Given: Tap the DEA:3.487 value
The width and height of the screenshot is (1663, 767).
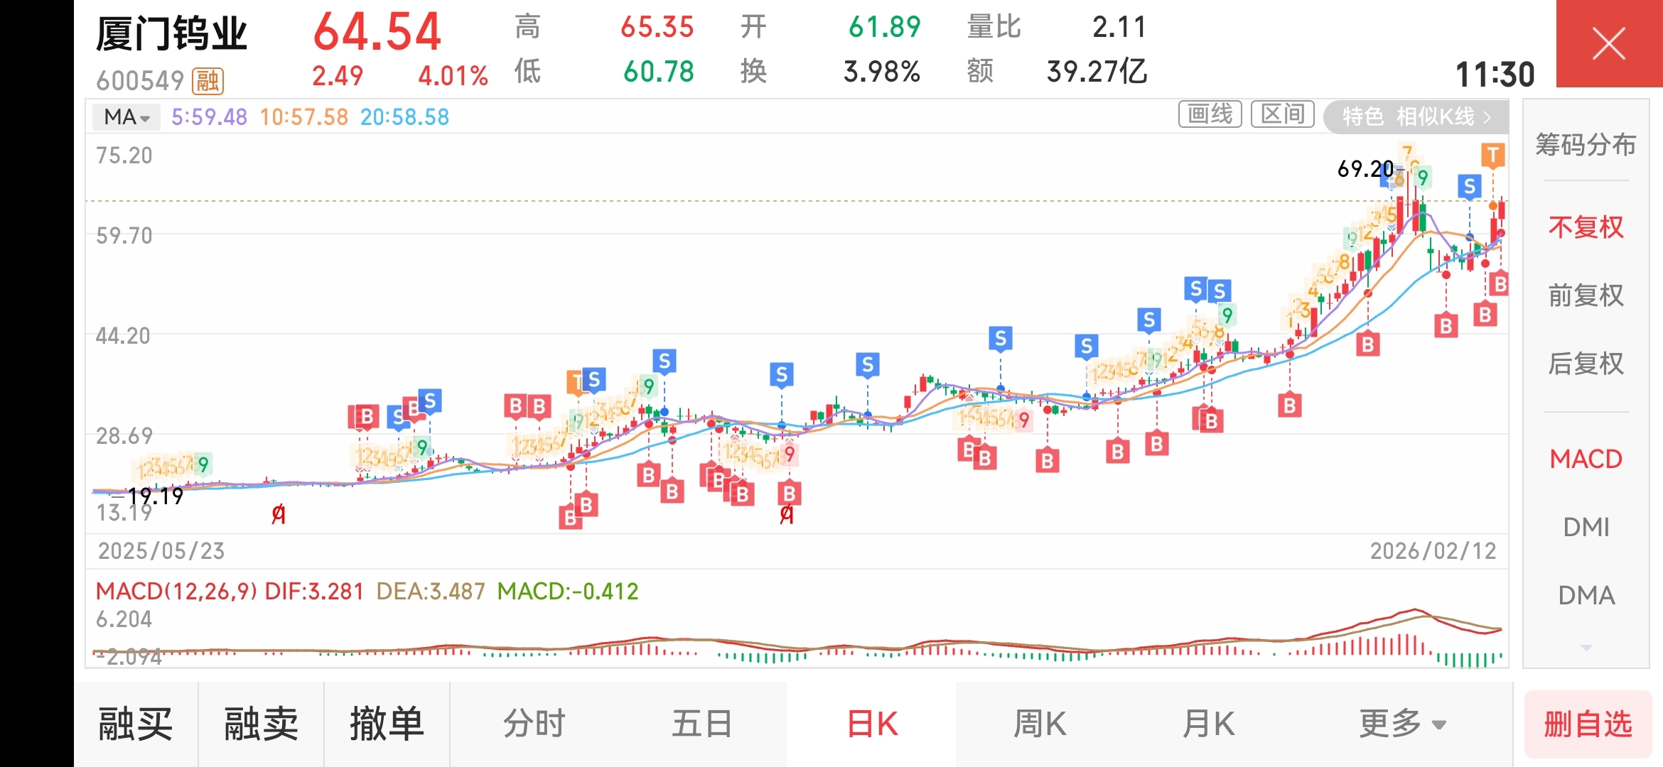Looking at the screenshot, I should [x=431, y=591].
